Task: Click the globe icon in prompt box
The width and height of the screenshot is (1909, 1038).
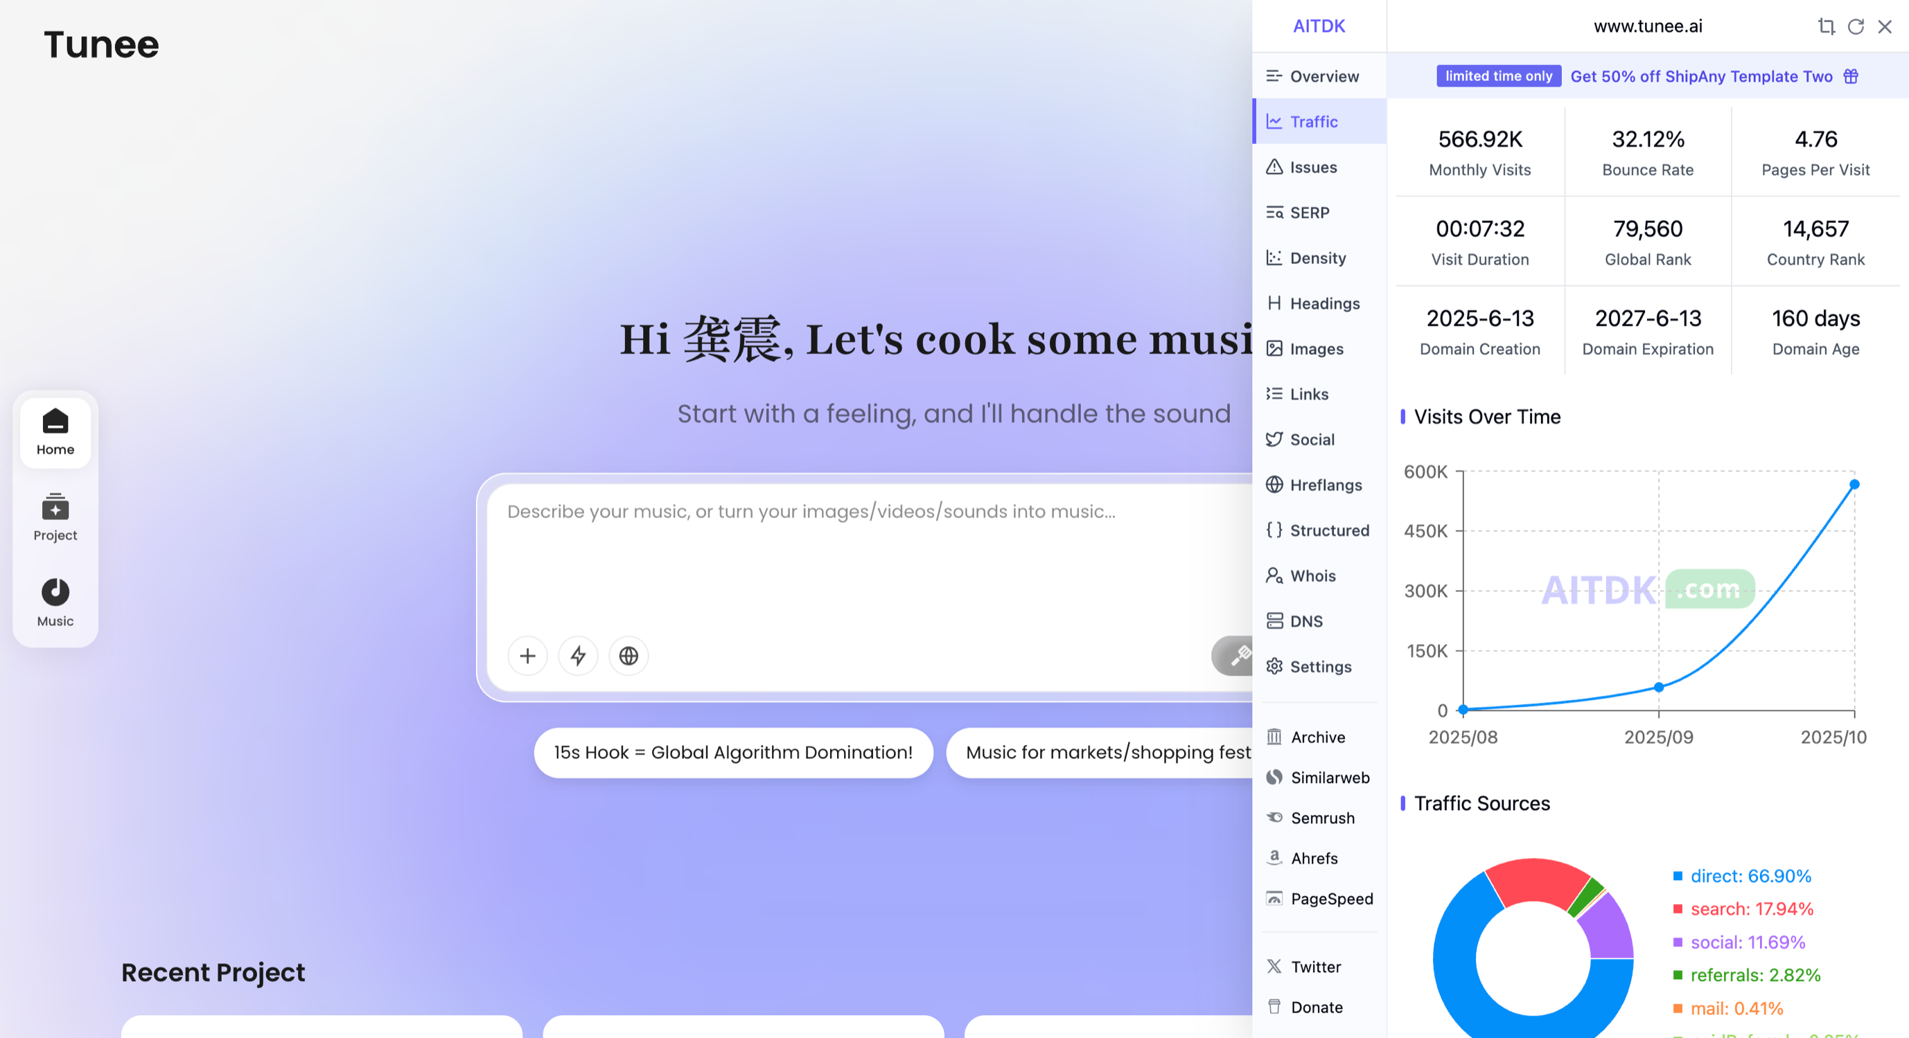Action: (628, 656)
